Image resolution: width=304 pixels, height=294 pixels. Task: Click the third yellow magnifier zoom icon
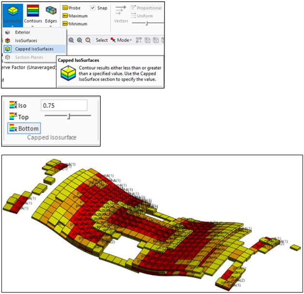(88, 40)
